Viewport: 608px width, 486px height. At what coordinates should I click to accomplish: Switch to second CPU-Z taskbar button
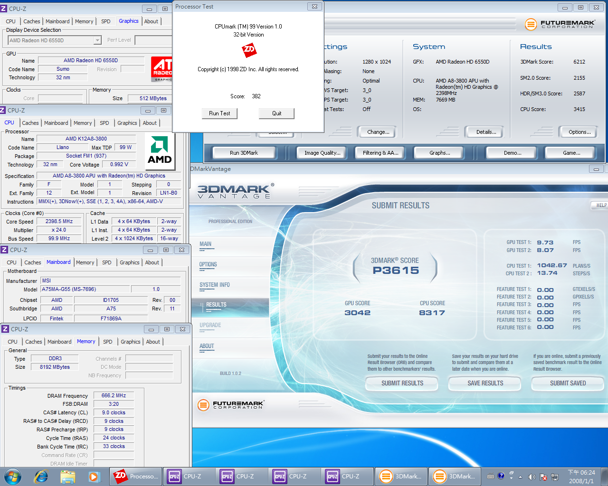[x=241, y=477]
